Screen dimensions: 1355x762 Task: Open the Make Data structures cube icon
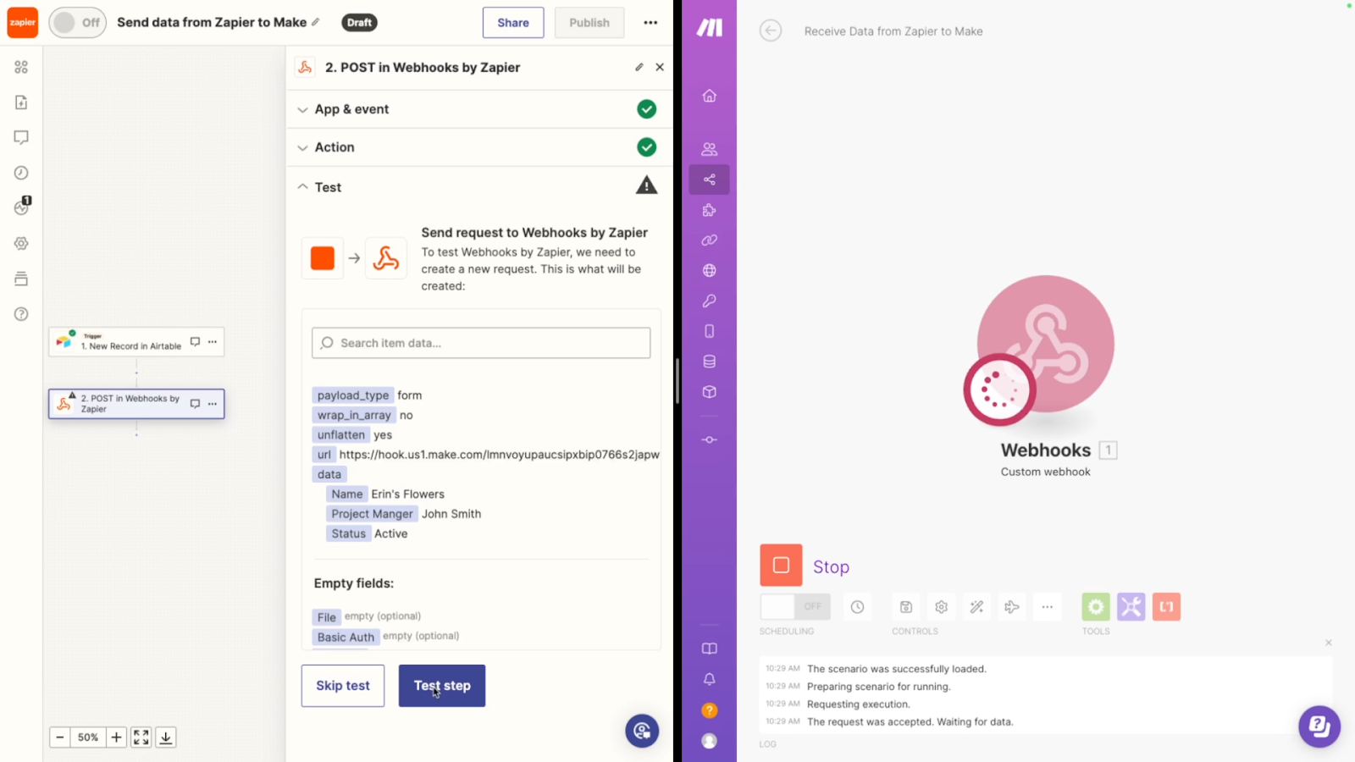coord(710,392)
